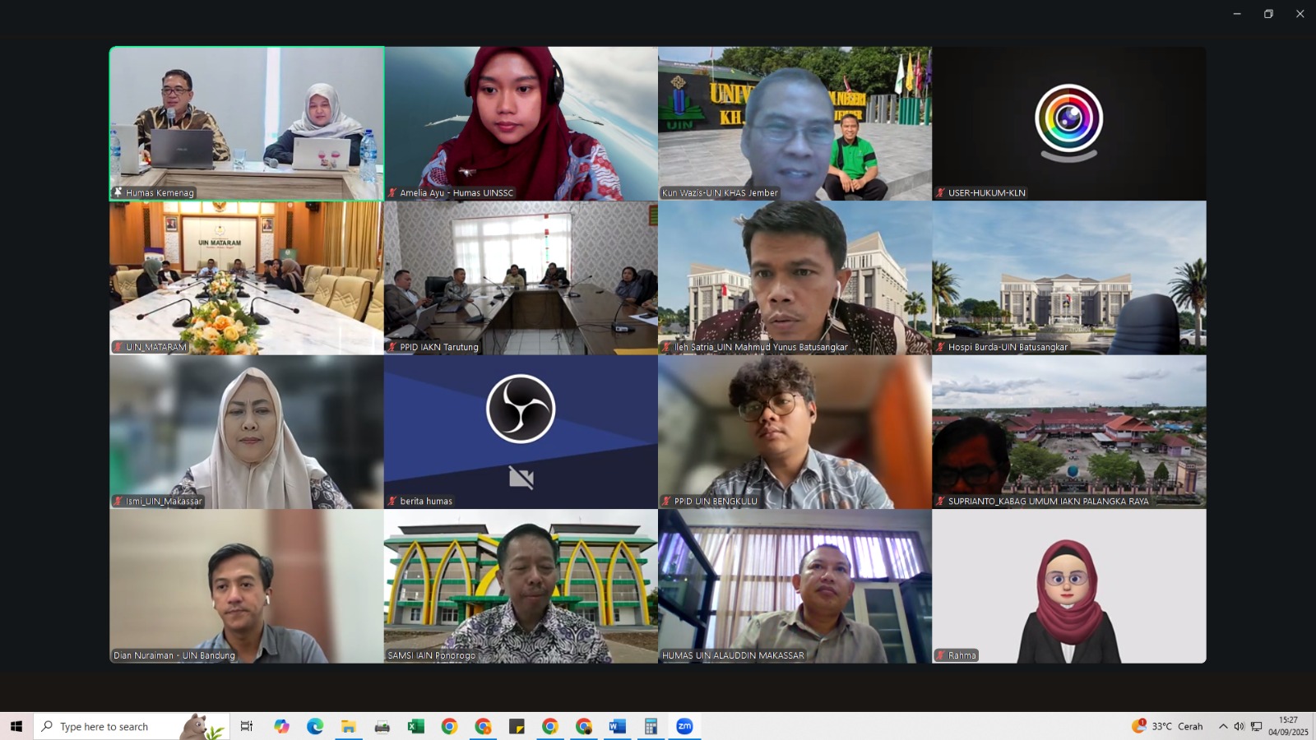Open the clock and date calendar flyout
The width and height of the screenshot is (1316, 740).
point(1287,726)
